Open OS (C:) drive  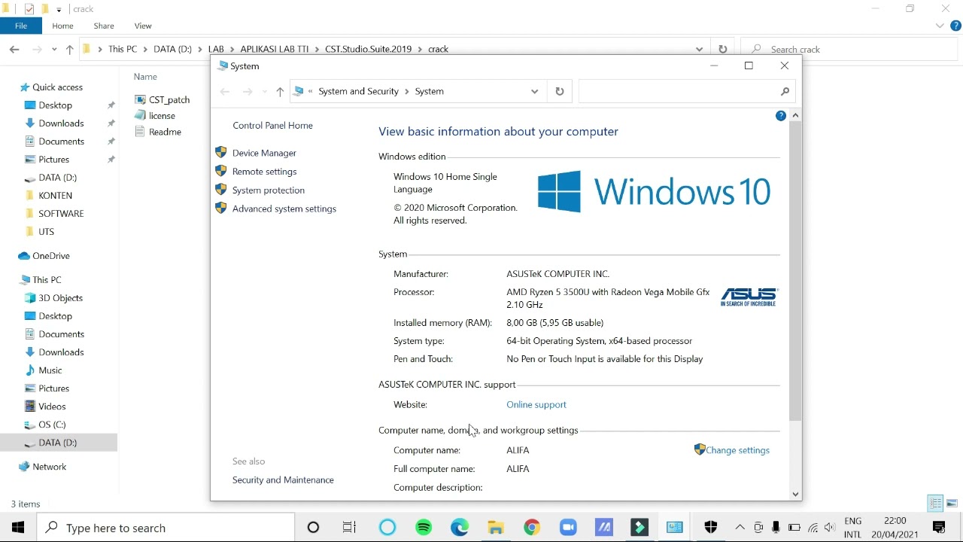pyautogui.click(x=52, y=425)
